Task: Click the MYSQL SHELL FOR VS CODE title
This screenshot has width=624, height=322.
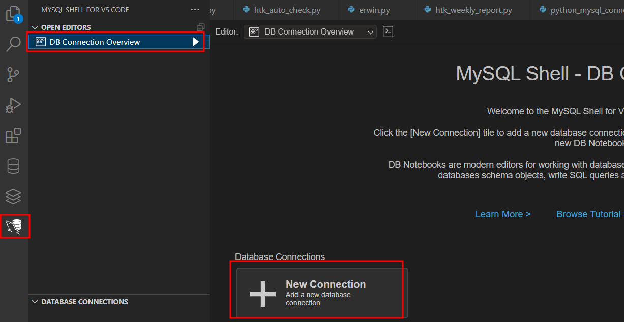Action: pos(85,10)
